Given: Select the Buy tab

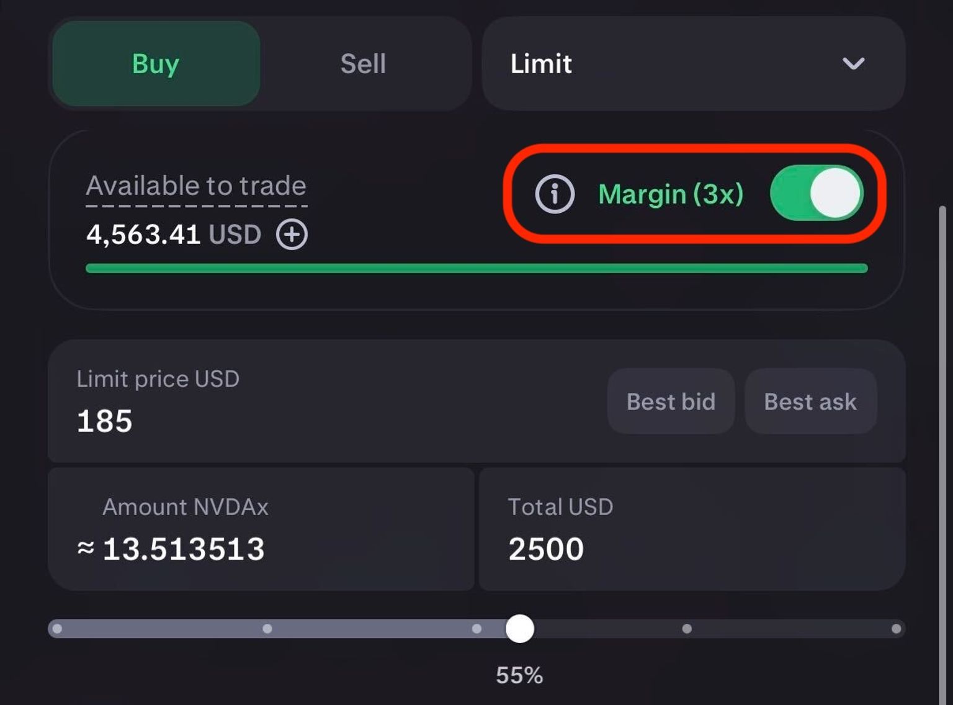Looking at the screenshot, I should pos(156,64).
